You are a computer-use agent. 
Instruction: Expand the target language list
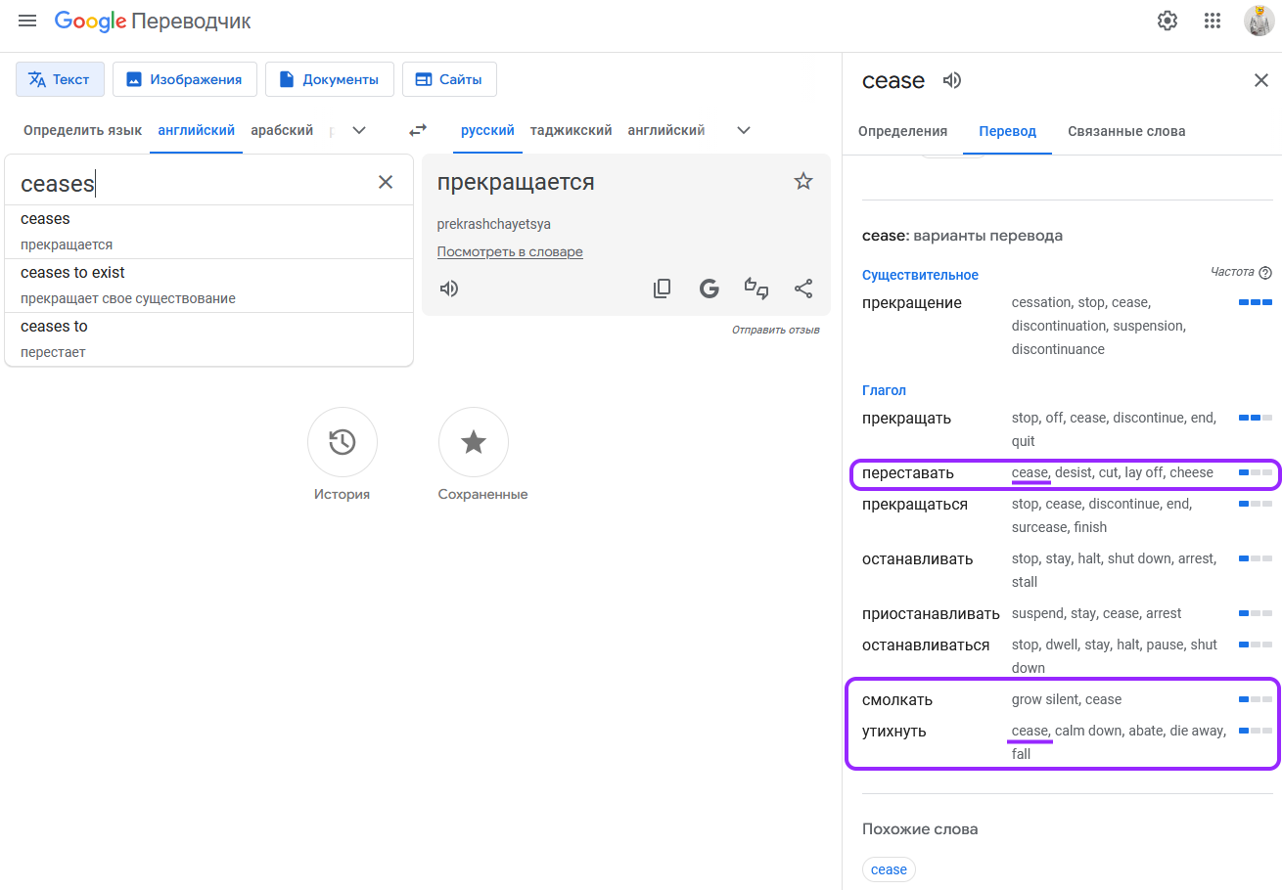pos(744,130)
